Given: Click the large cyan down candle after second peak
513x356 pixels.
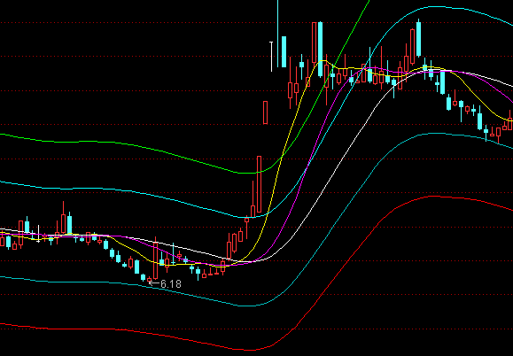Looking at the screenshot, I should coord(443,82).
